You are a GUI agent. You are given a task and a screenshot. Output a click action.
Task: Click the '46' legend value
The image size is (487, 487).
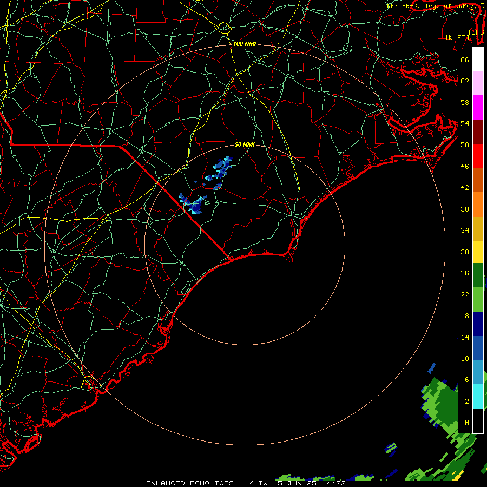[465, 167]
